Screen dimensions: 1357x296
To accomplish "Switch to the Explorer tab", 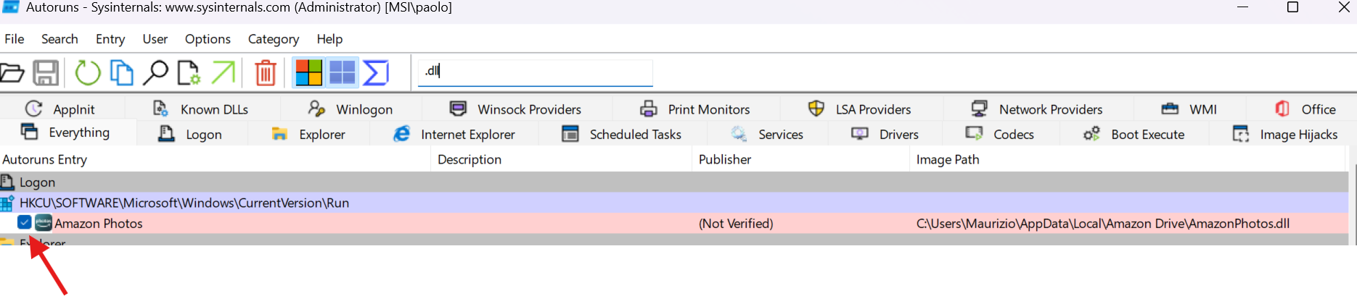I will coord(308,134).
